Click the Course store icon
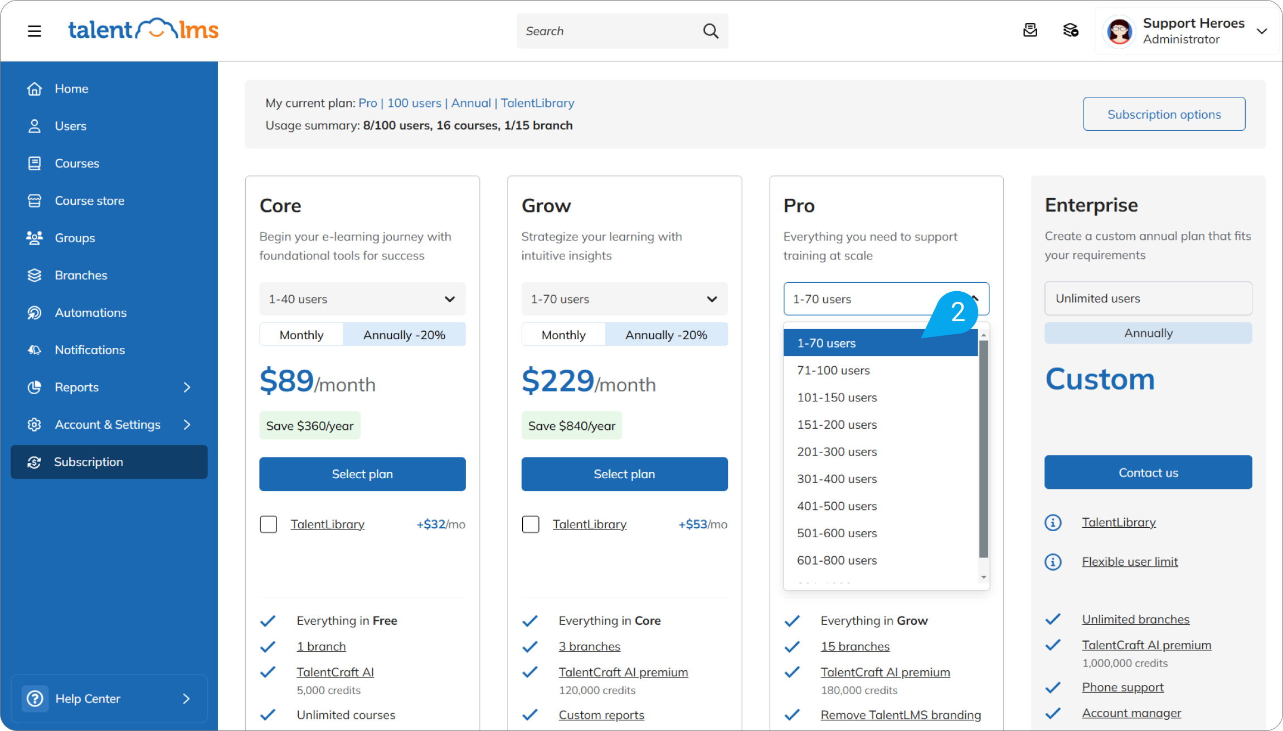 (35, 200)
